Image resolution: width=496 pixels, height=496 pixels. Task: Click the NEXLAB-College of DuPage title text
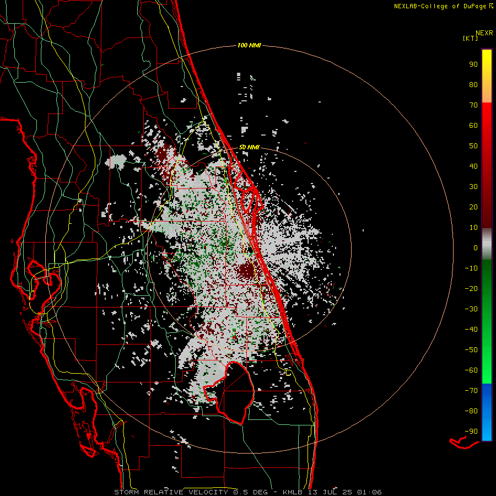(440, 6)
